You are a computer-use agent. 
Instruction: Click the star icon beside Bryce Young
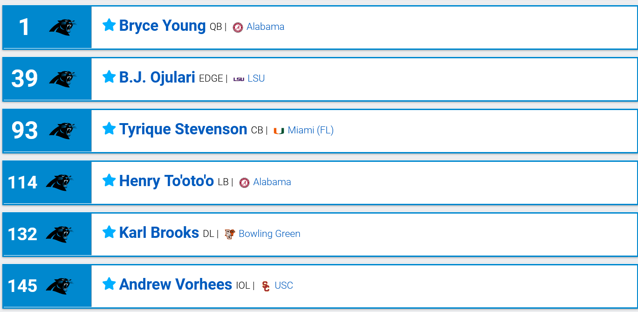[109, 25]
